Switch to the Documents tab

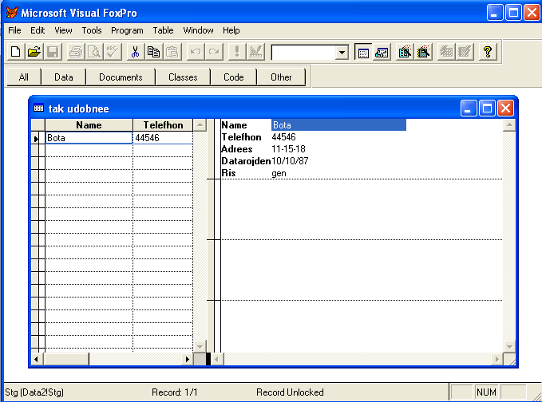tap(121, 77)
